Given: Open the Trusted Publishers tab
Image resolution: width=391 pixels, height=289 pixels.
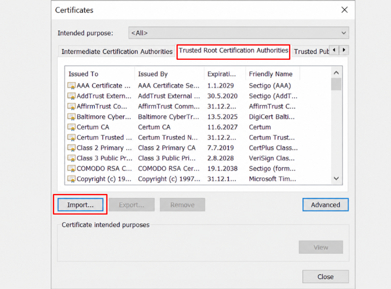Looking at the screenshot, I should [311, 51].
